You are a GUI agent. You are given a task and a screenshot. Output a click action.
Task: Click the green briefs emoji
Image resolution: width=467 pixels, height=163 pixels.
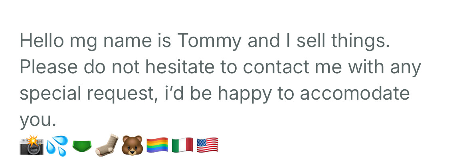tap(83, 146)
